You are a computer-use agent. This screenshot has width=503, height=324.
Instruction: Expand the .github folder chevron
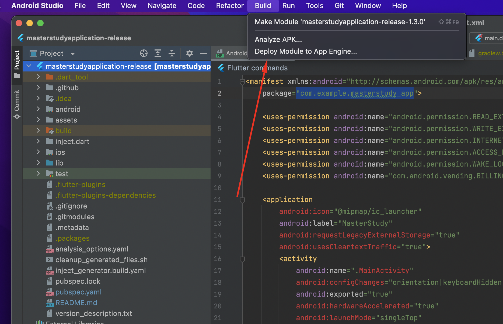tap(38, 87)
